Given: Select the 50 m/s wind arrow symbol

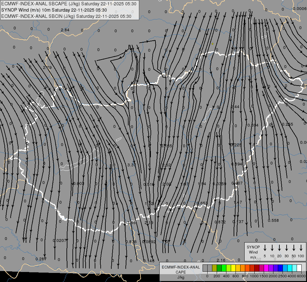Looking at the screenshot, I should [x=294, y=248].
